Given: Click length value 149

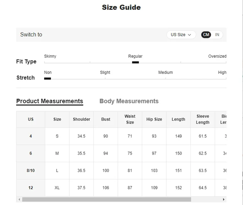Looking at the screenshot, I should (179, 136).
